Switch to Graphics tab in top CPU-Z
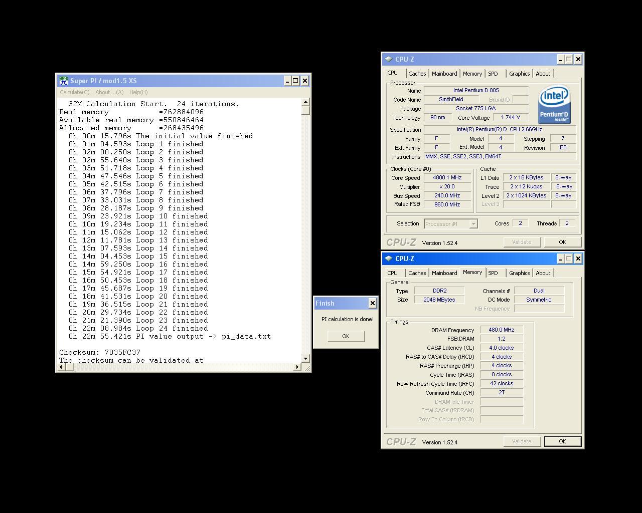Image resolution: width=642 pixels, height=513 pixels. (519, 74)
